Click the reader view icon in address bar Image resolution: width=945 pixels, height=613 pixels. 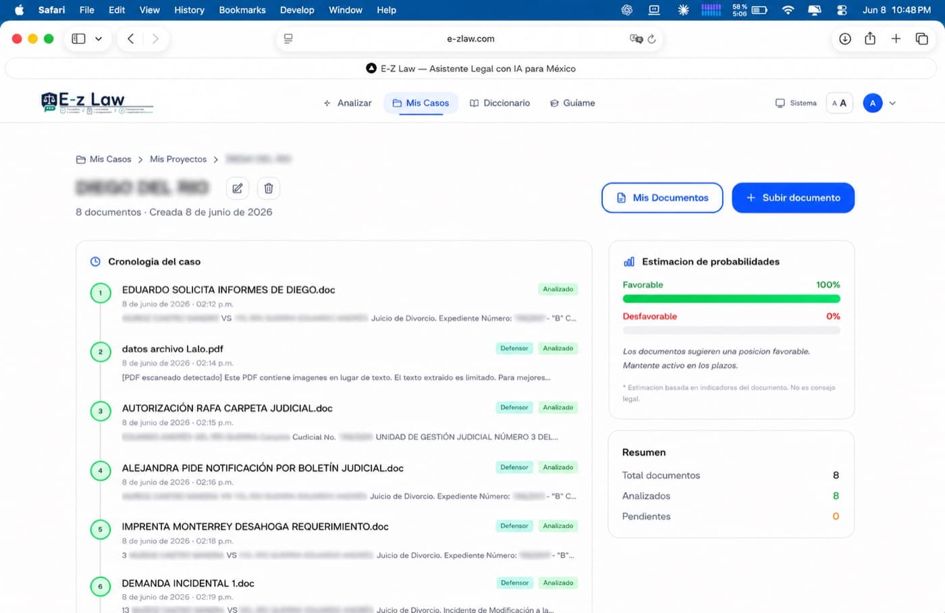pos(288,39)
